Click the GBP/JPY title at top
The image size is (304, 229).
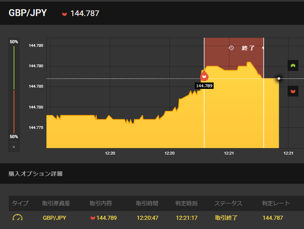click(27, 13)
